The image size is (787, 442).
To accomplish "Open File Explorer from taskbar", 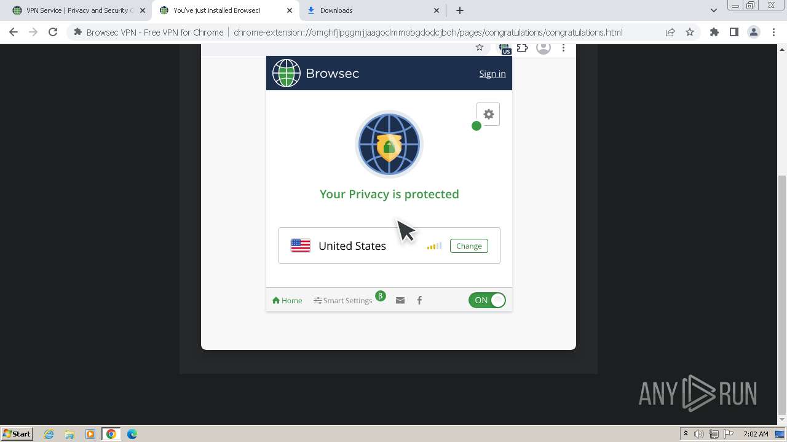I will pyautogui.click(x=69, y=434).
